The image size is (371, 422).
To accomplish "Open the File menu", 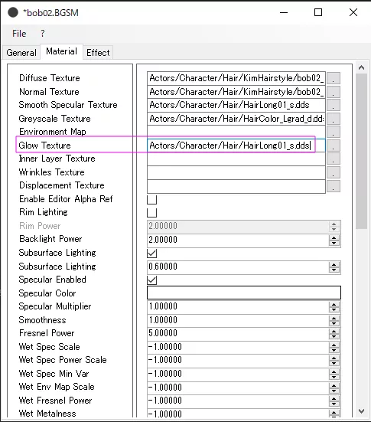I will [19, 34].
